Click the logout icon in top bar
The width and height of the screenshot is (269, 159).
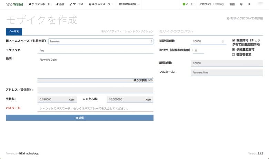point(249,4)
